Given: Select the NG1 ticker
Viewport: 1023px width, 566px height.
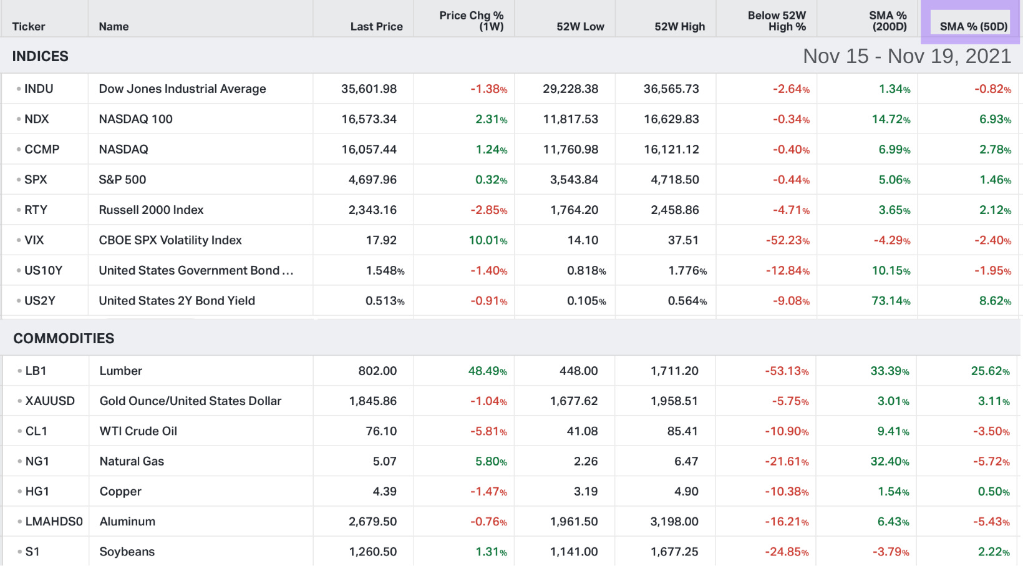Looking at the screenshot, I should click(x=37, y=461).
